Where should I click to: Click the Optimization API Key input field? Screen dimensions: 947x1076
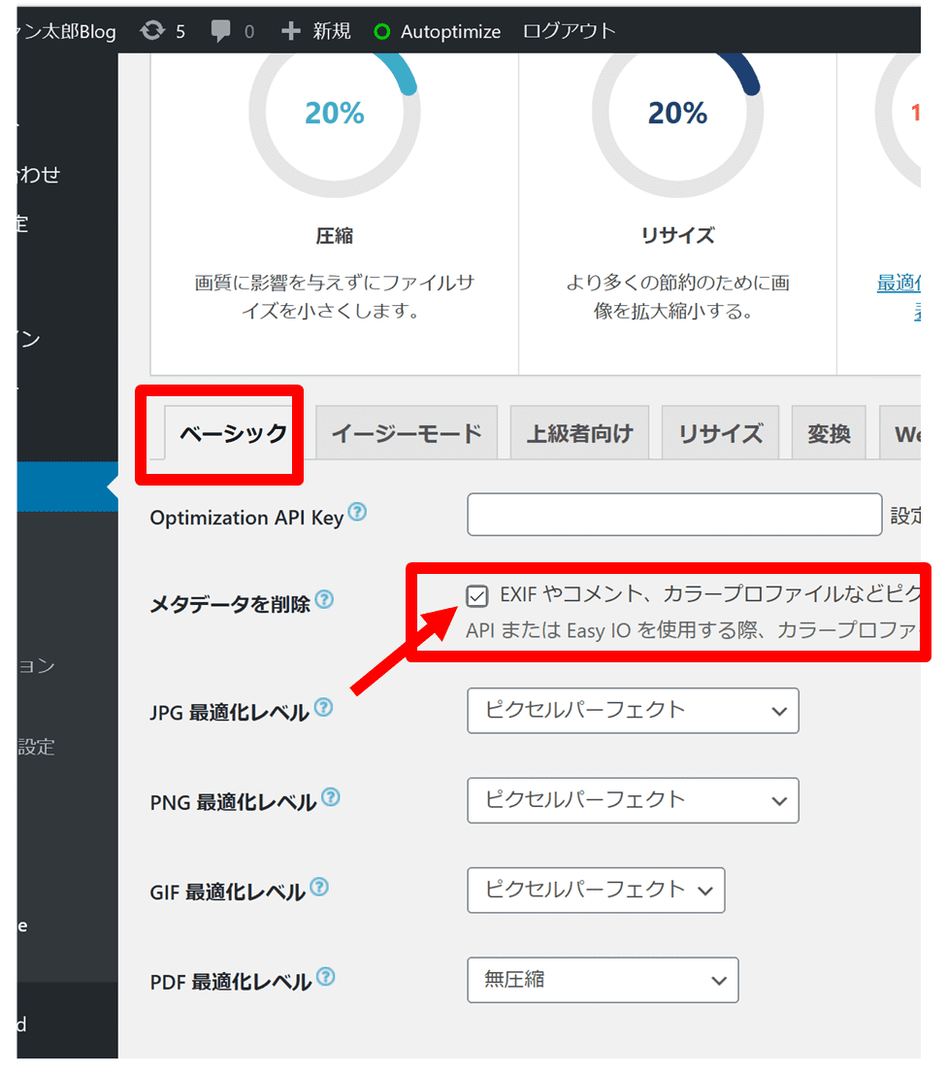[674, 514]
